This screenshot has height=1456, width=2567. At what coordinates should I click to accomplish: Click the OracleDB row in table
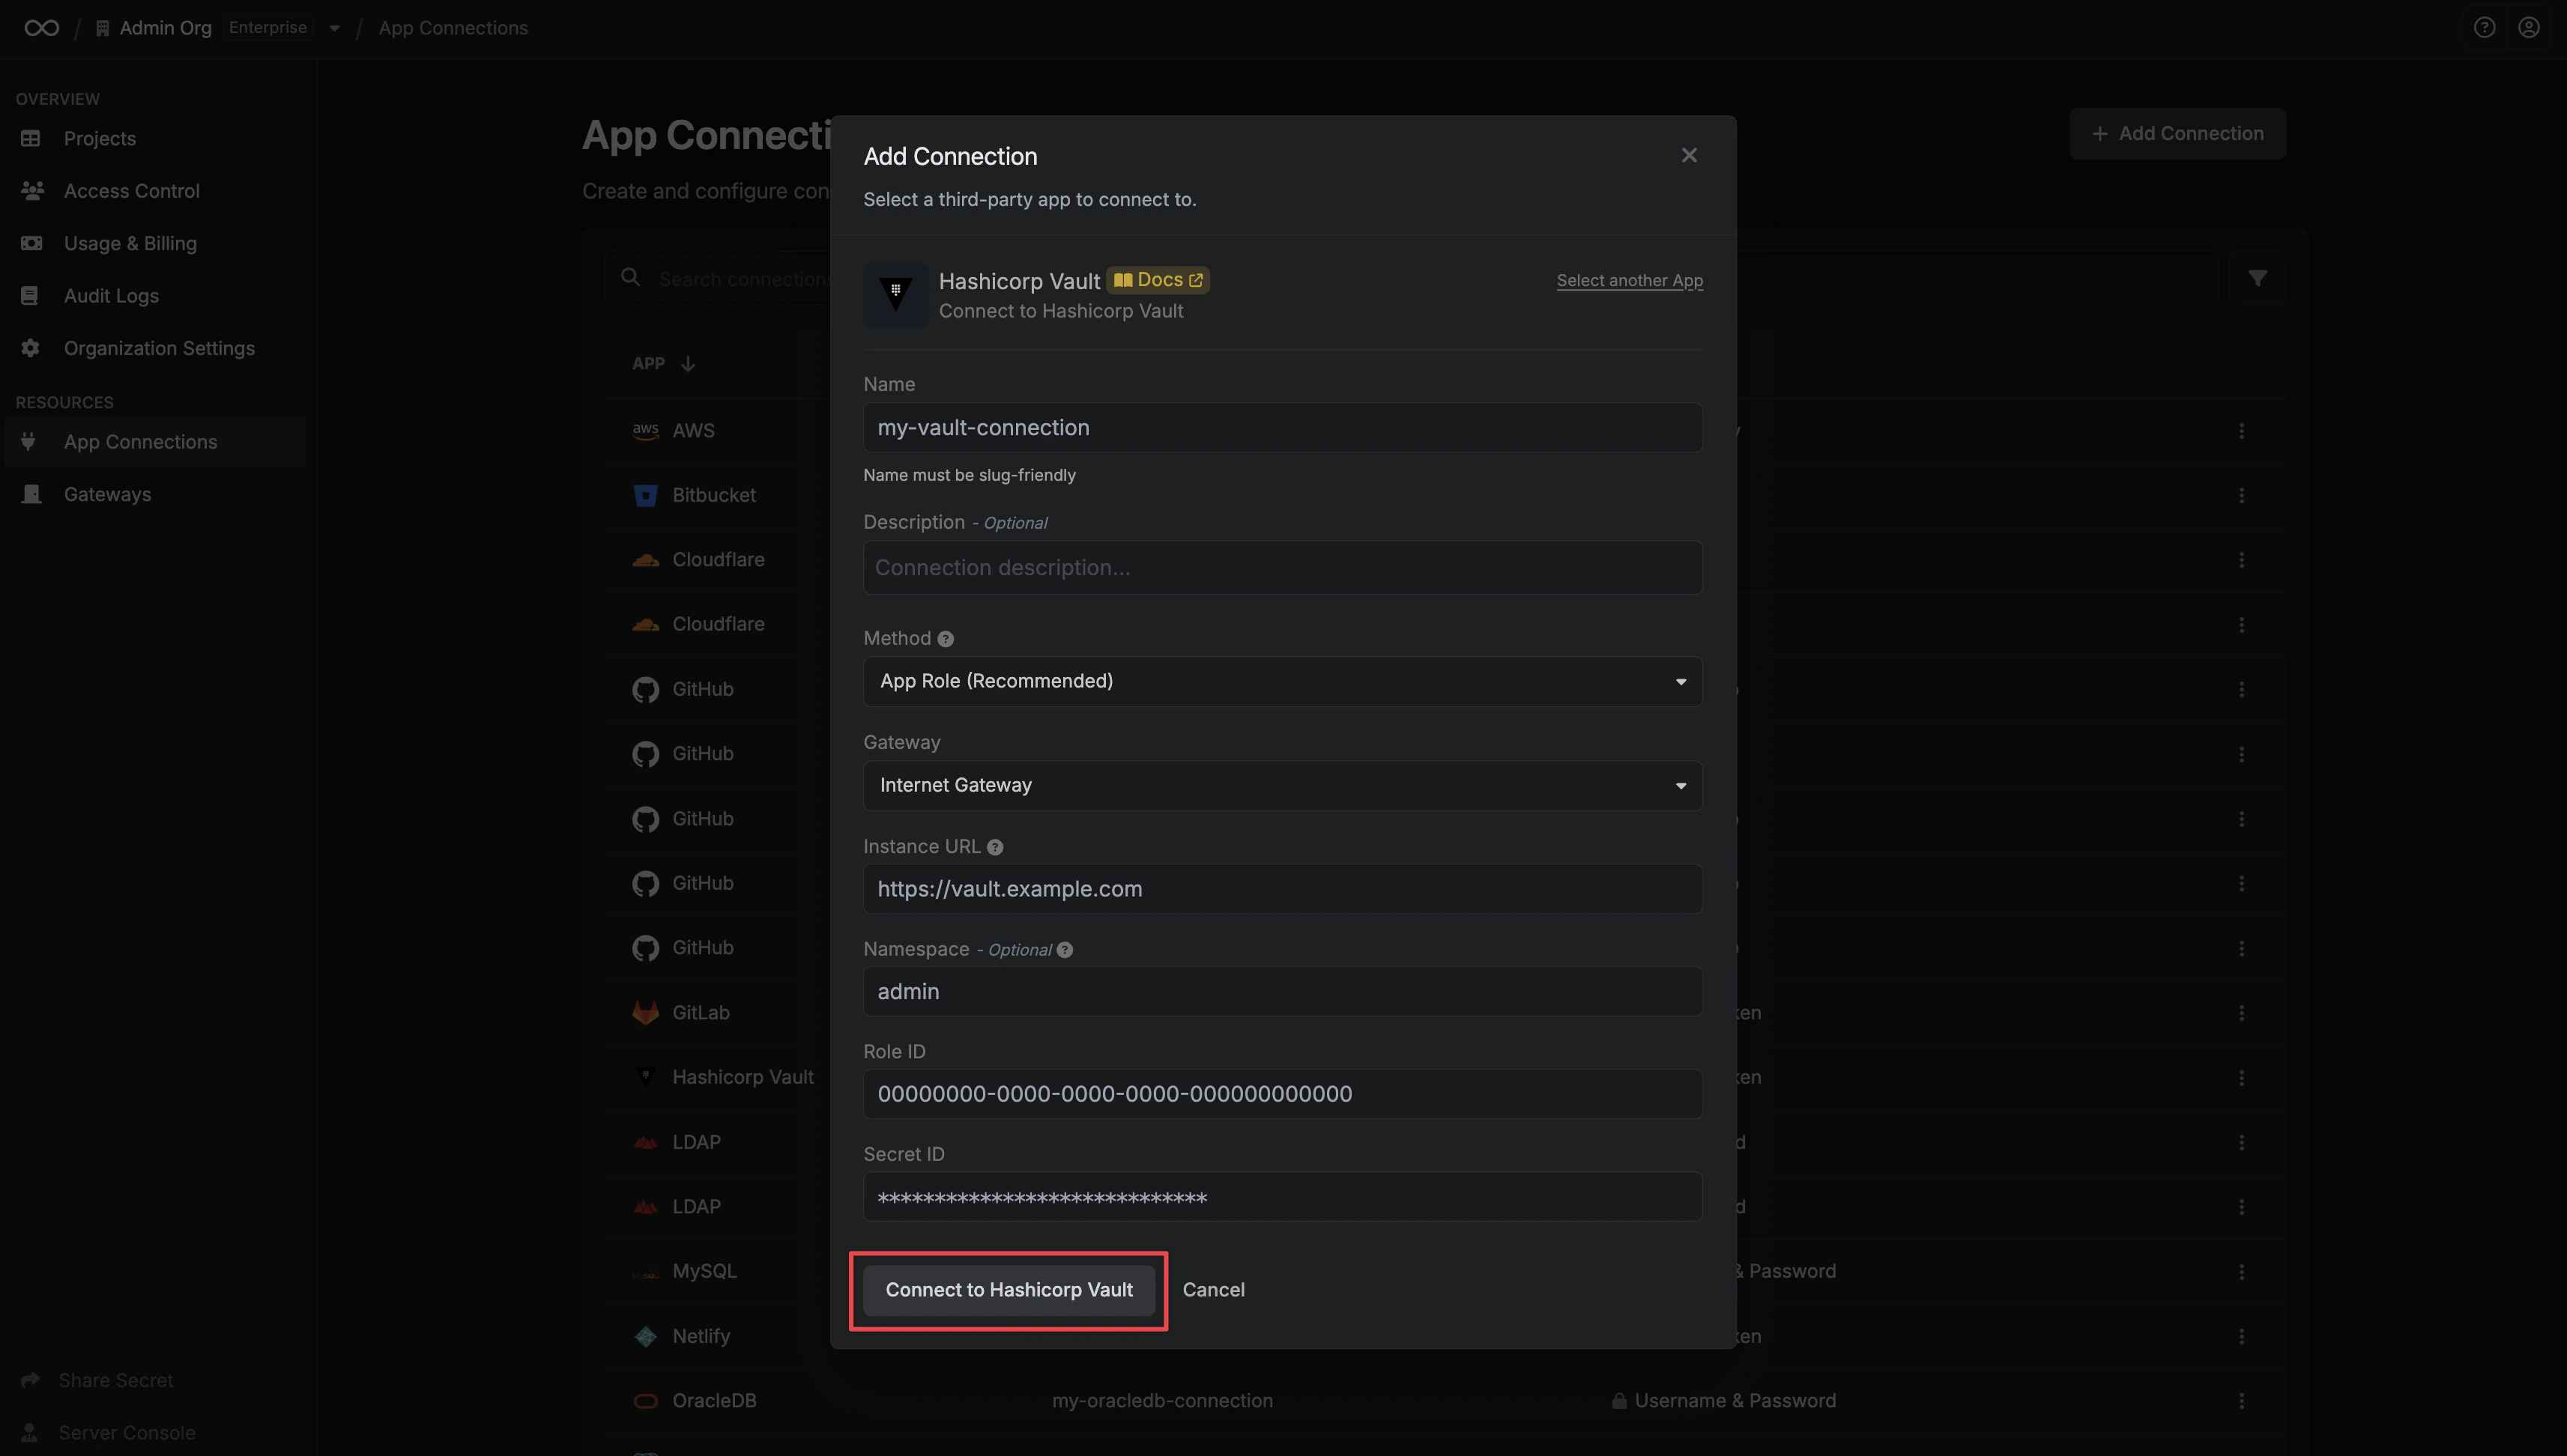click(1445, 1400)
